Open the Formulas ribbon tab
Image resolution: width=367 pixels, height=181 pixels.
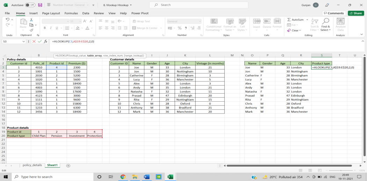pyautogui.click(x=71, y=13)
